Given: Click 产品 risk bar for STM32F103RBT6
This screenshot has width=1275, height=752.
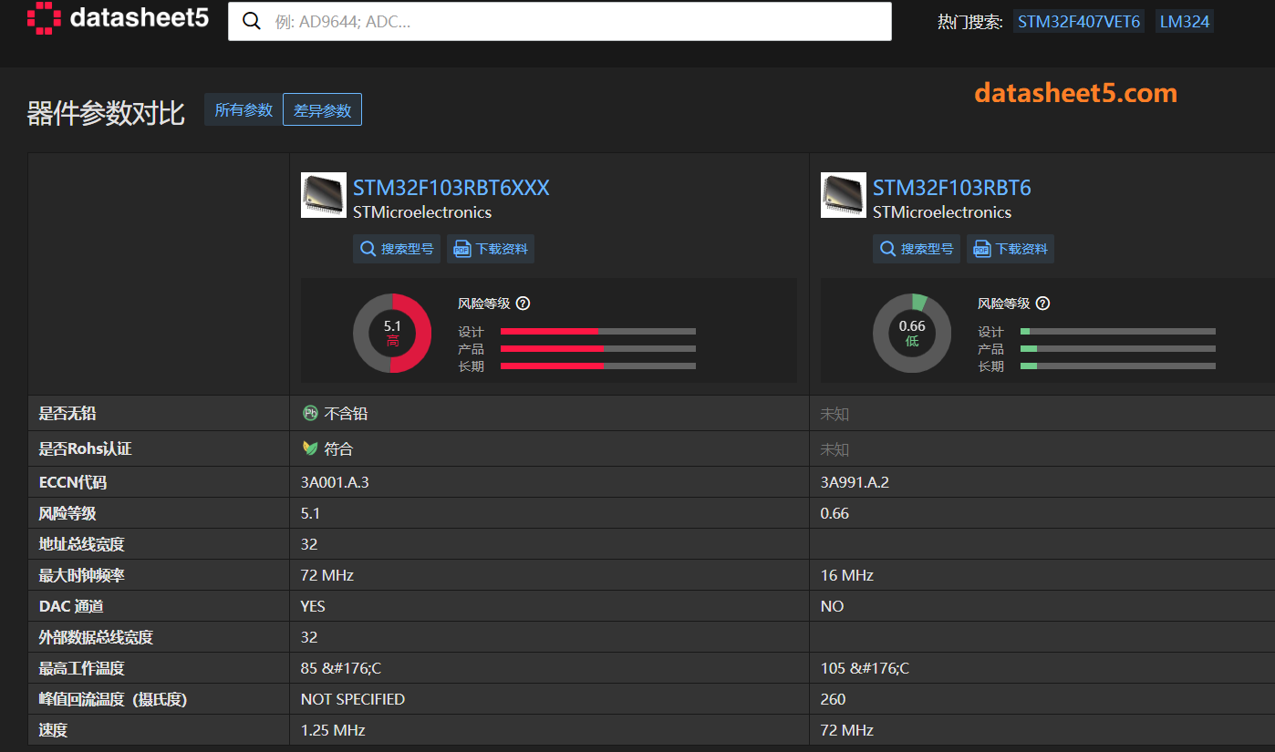Looking at the screenshot, I should pyautogui.click(x=1118, y=348).
